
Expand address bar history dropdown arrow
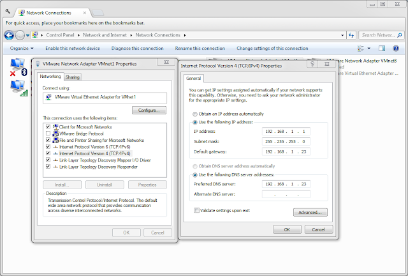tap(342, 35)
